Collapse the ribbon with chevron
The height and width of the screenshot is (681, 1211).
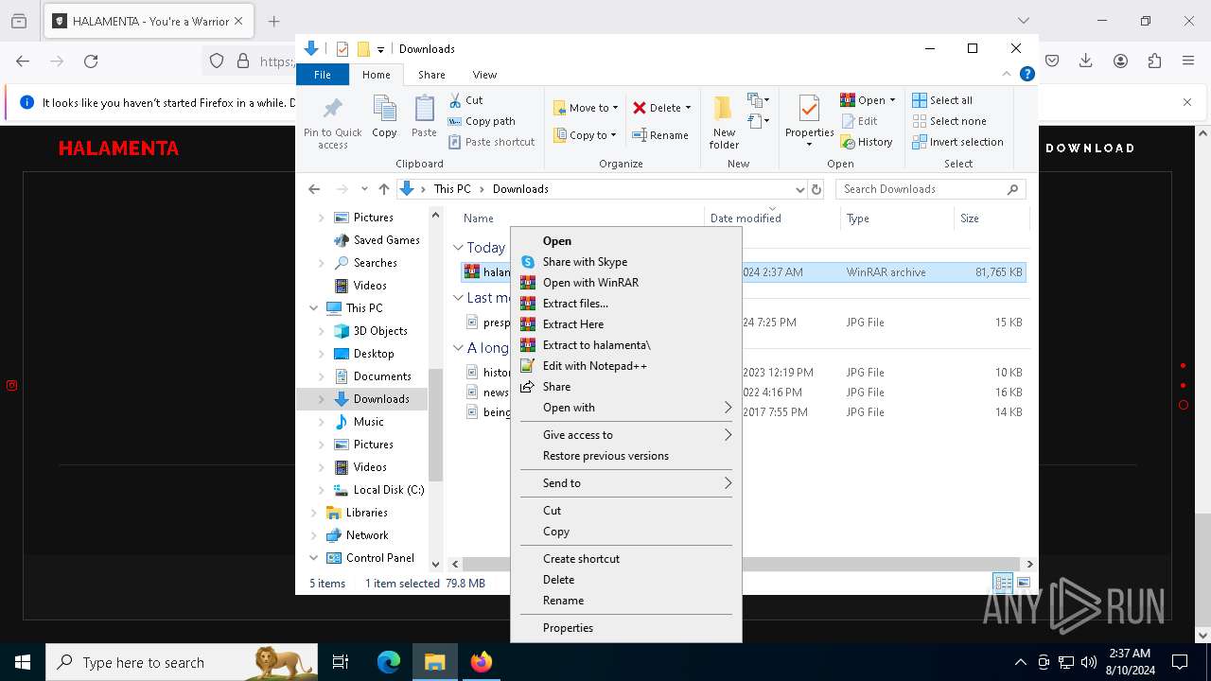1007,74
